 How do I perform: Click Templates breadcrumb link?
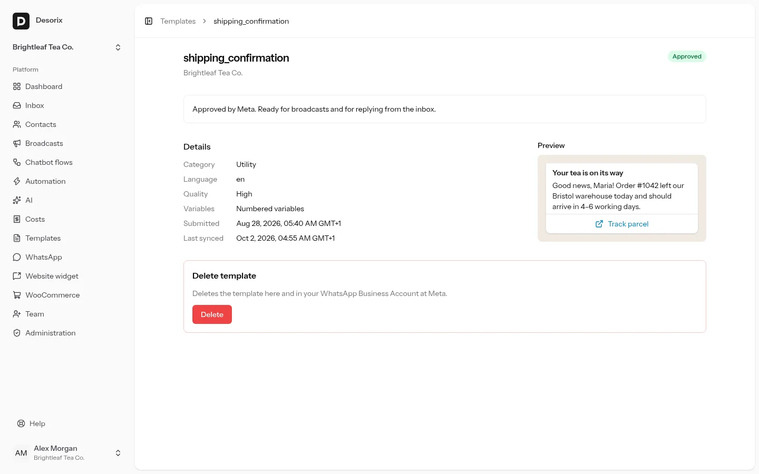click(178, 21)
